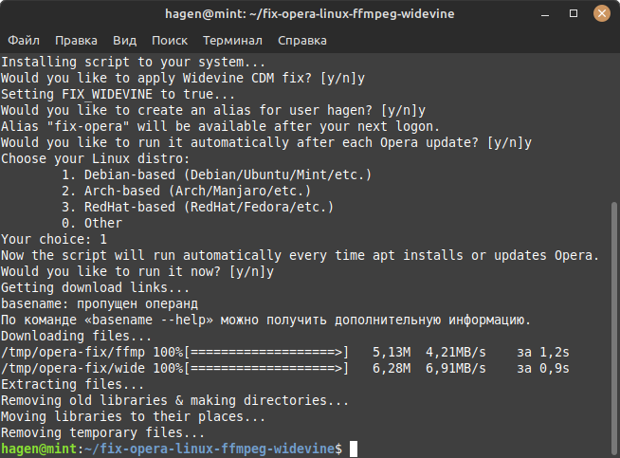Click the "create an alias for user hagen" line
This screenshot has width=620, height=458.
tap(213, 110)
